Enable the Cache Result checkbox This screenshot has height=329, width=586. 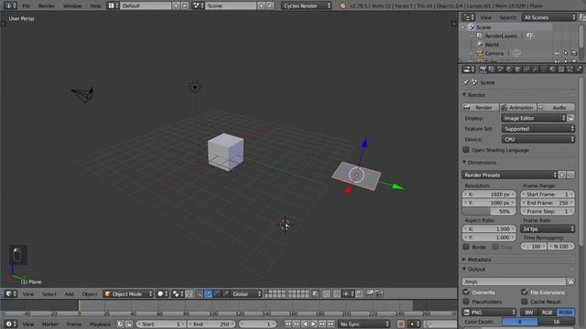pos(525,302)
